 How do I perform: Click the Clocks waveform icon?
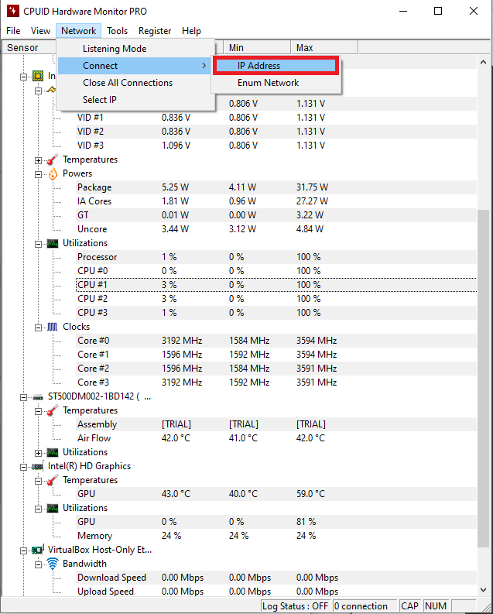pos(53,327)
